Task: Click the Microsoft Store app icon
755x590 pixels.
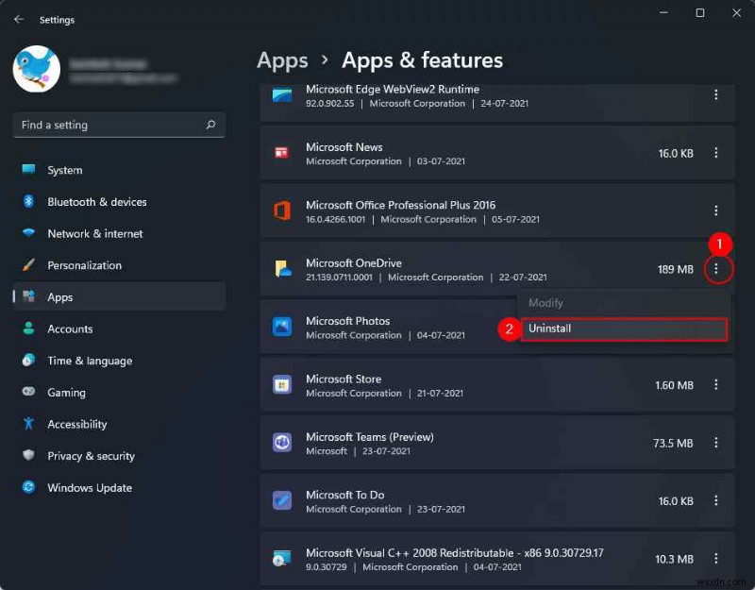Action: click(280, 385)
